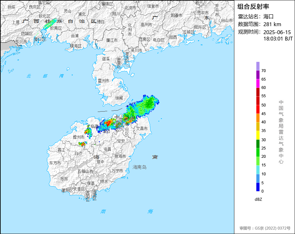Screen dimensions: 295x234
Task: Click the title text 组合反射率
Action: [253, 7]
